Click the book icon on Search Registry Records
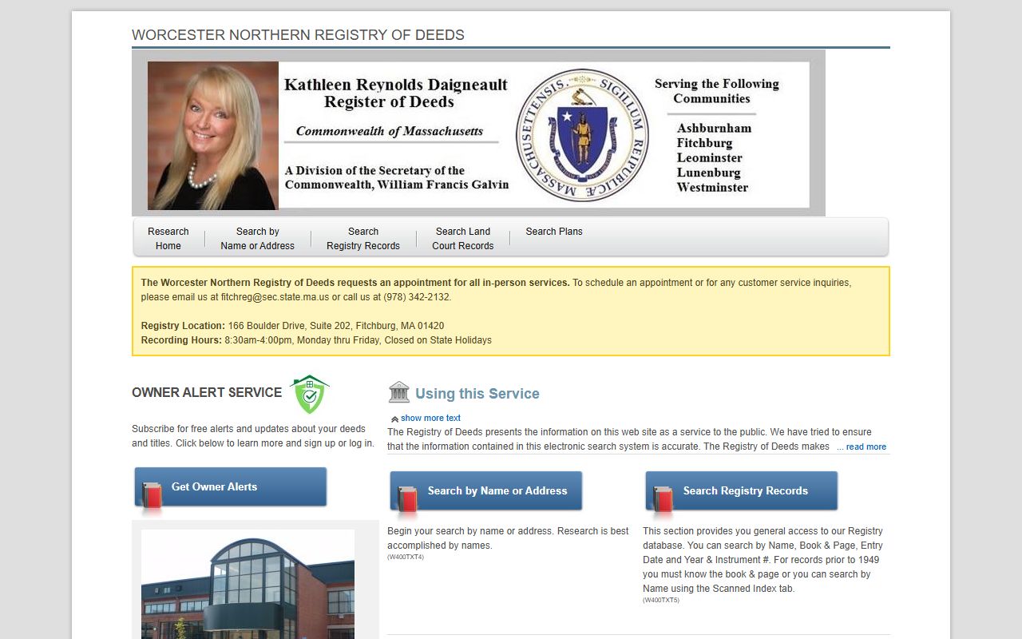 (663, 501)
